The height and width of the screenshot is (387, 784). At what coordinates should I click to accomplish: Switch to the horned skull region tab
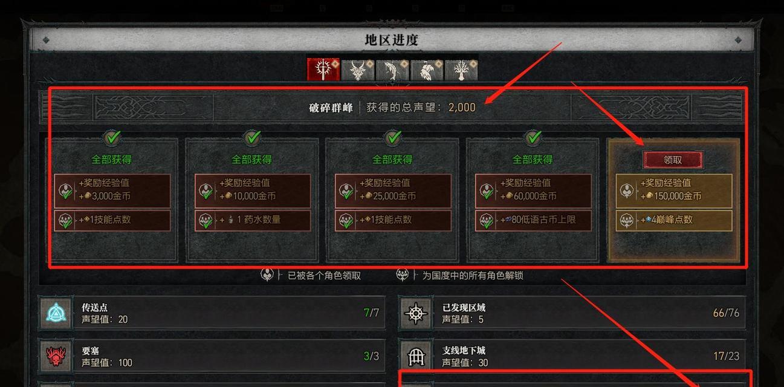pyautogui.click(x=357, y=70)
